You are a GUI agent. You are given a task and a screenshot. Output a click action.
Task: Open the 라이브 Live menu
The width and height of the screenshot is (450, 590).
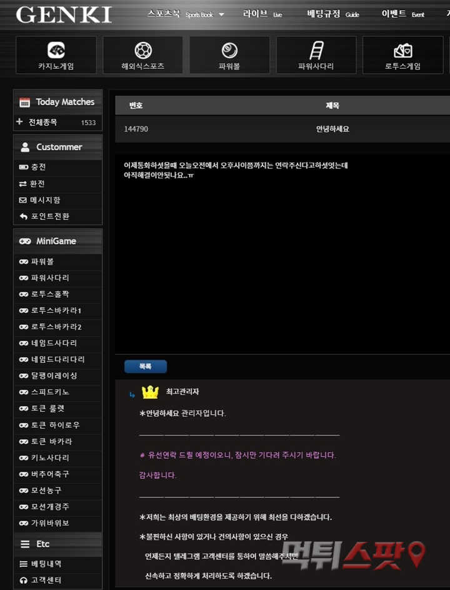point(262,14)
